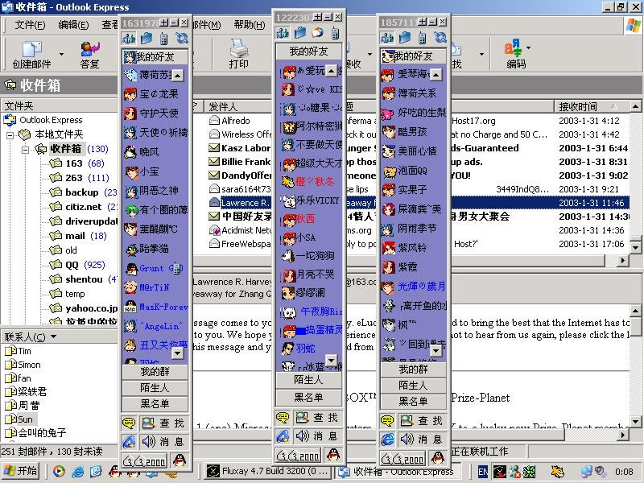Click the friends icon in QQ window 163197

tap(129, 39)
